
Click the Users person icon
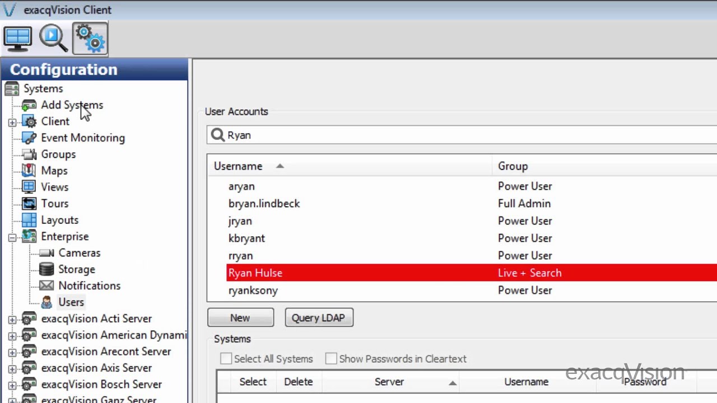46,302
